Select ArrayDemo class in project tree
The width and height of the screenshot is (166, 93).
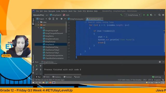click(x=50, y=36)
